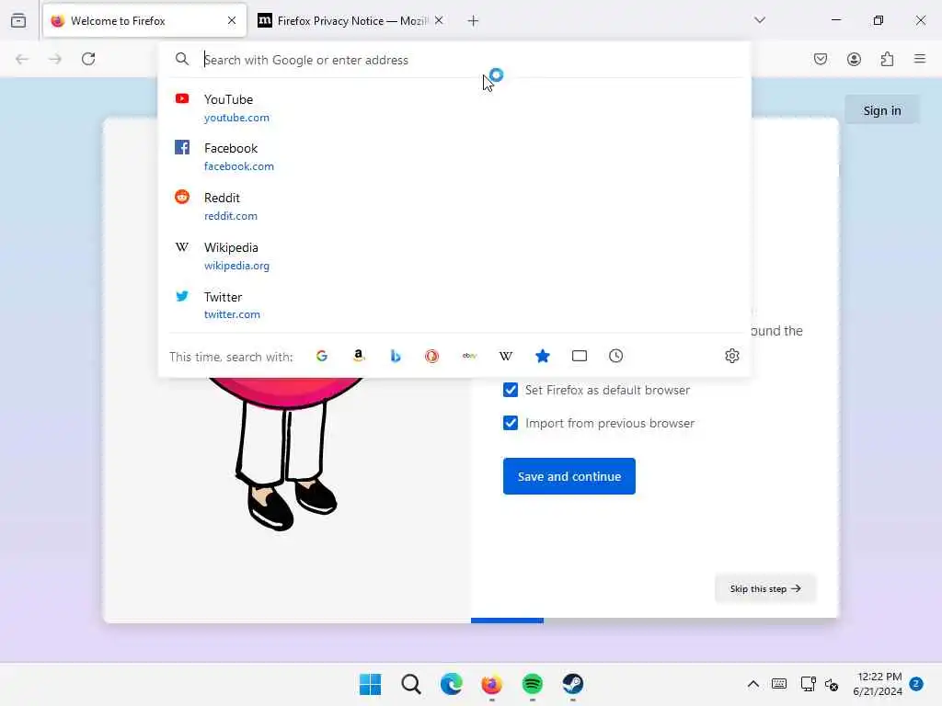Screen dimensions: 942x706
Task: Select the Wikipedia suggestion
Action: (454, 256)
